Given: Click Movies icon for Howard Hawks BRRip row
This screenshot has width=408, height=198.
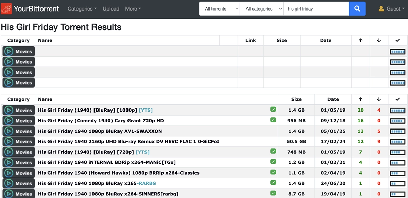Looking at the screenshot, I should click(19, 173).
